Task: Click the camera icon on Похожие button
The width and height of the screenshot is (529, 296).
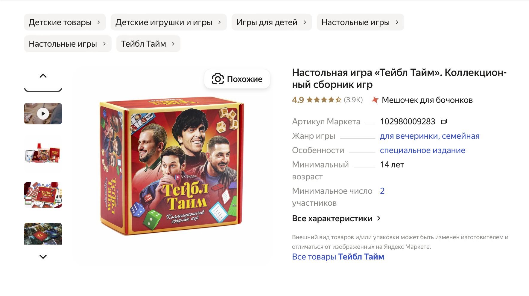Action: pyautogui.click(x=218, y=79)
